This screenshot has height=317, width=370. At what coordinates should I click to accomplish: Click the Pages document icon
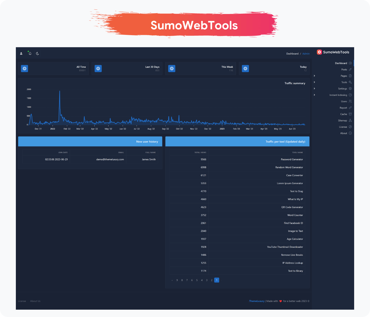(x=350, y=76)
